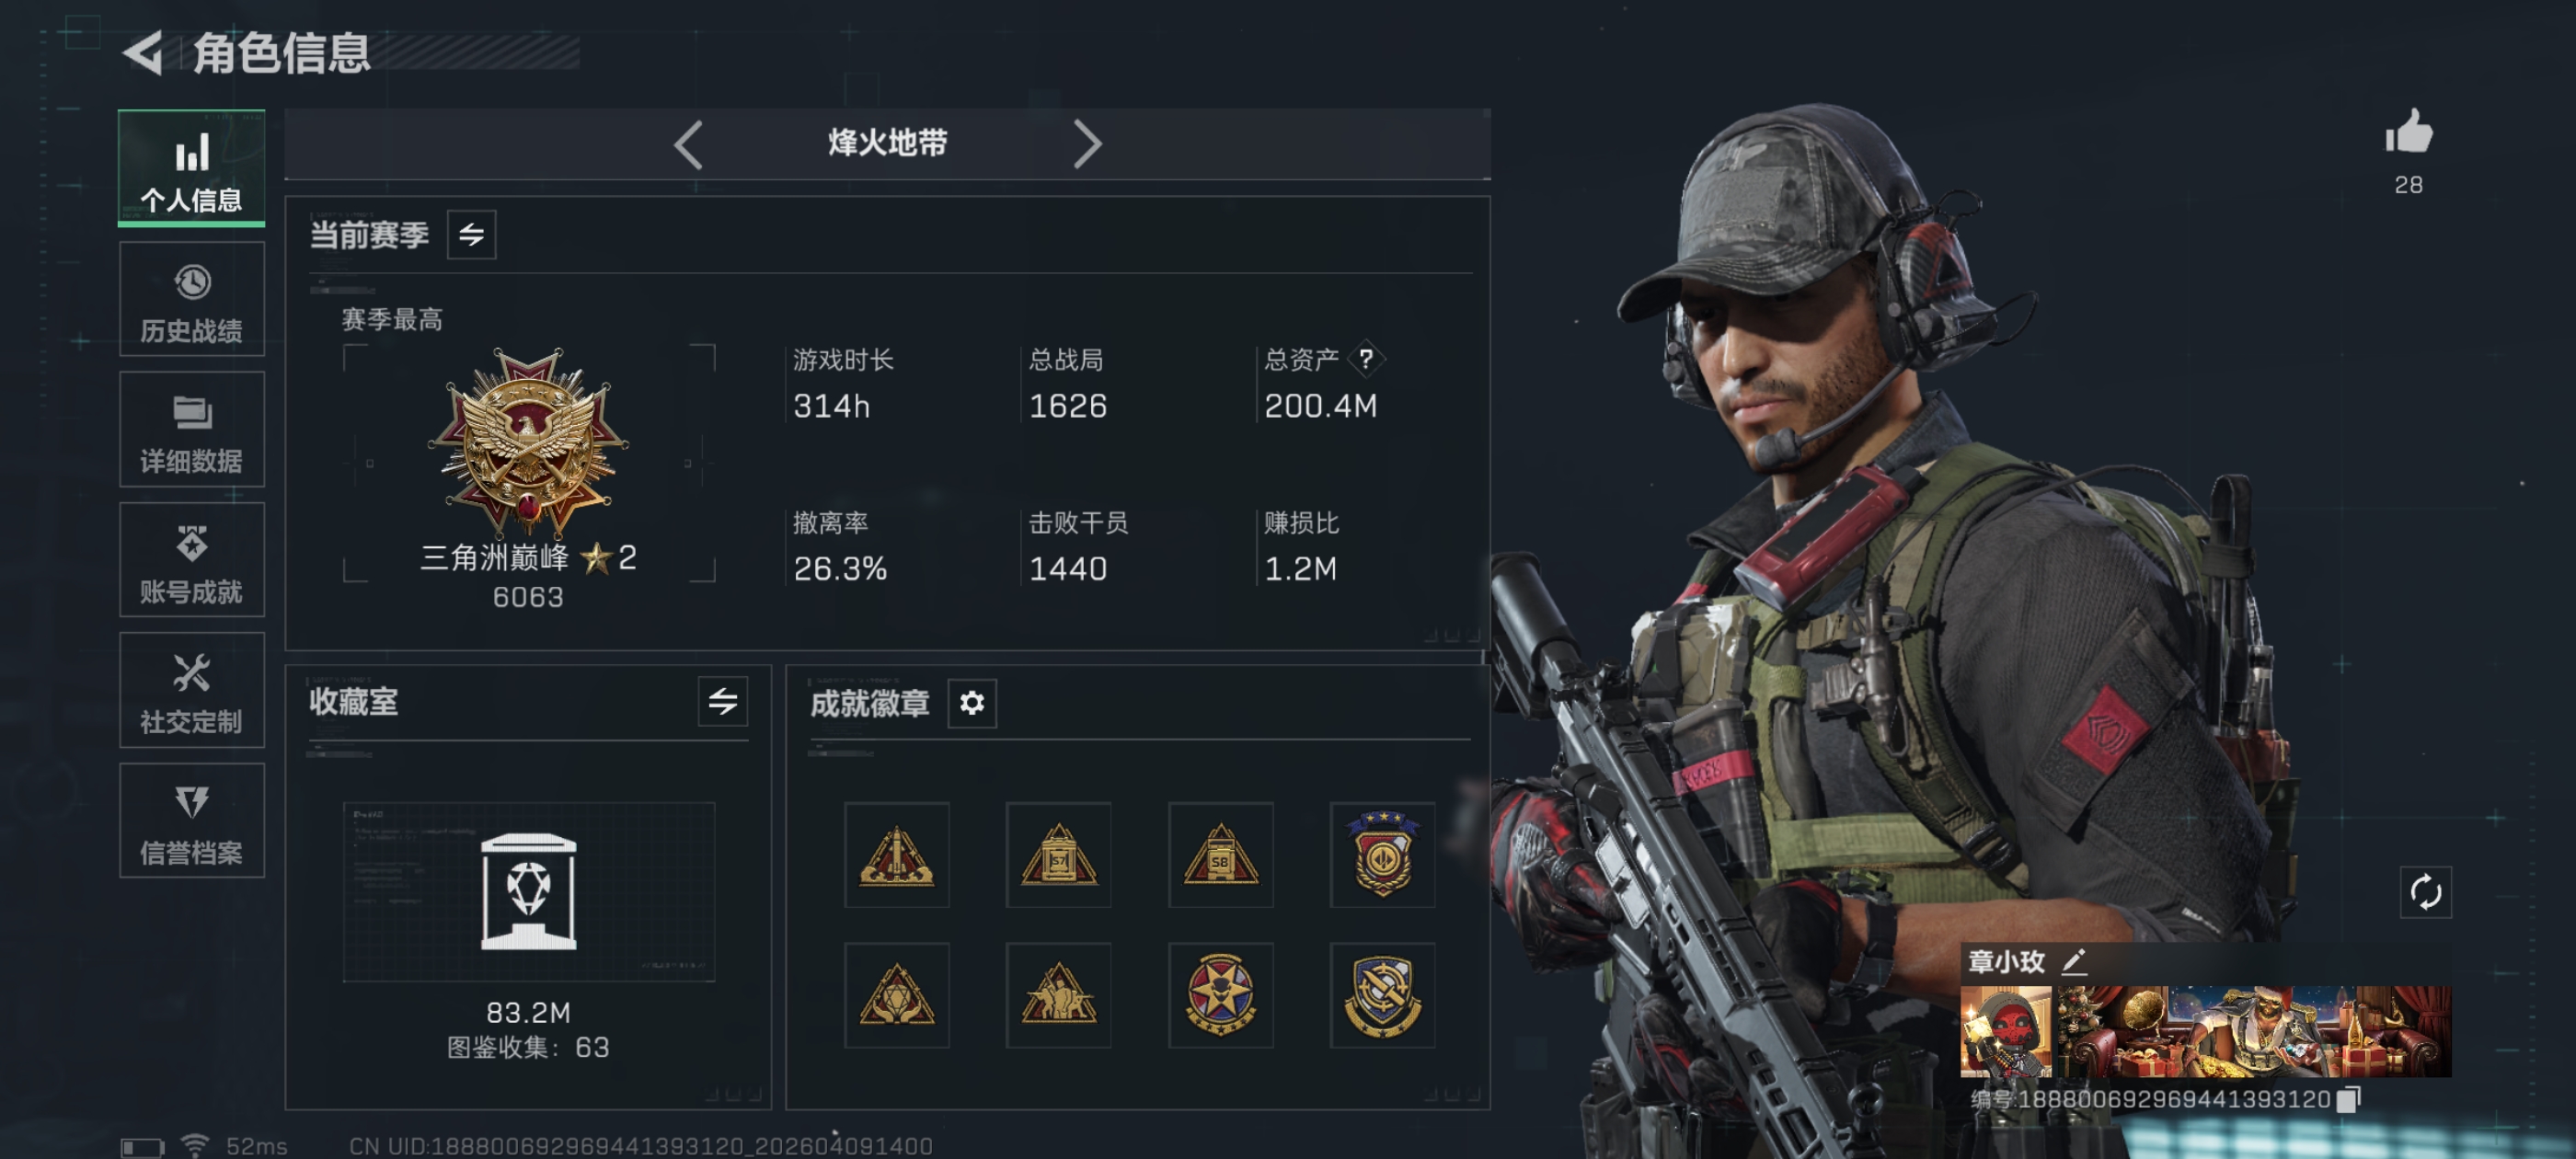The width and height of the screenshot is (2576, 1159).
Task: Click the 收藏室 display case icon
Action: coord(528,891)
